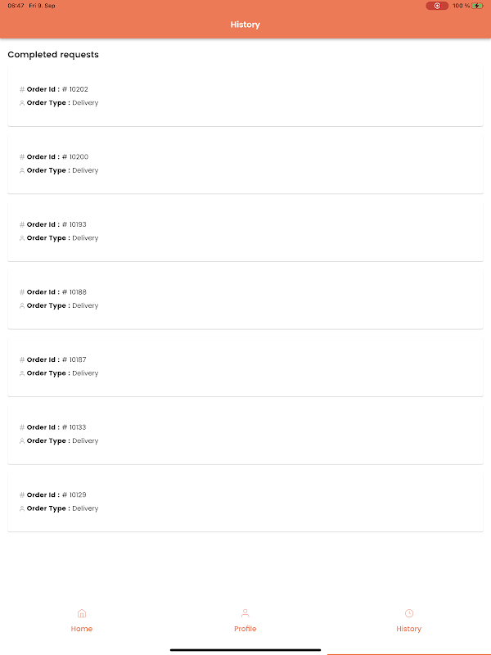Select the History tab label

[x=409, y=629]
